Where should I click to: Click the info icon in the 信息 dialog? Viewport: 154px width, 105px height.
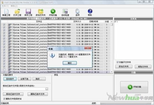click(52, 56)
